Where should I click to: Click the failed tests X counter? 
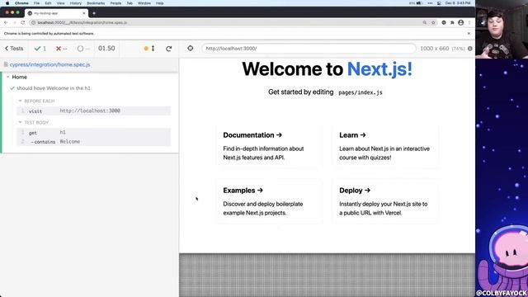61,49
